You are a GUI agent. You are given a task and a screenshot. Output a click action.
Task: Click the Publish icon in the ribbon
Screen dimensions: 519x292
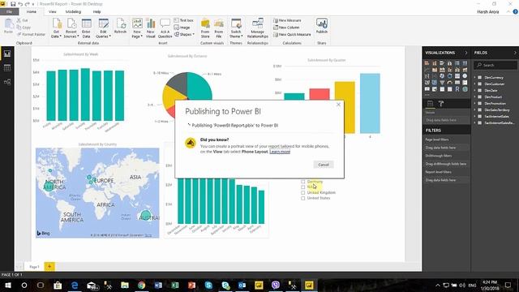(x=321, y=26)
